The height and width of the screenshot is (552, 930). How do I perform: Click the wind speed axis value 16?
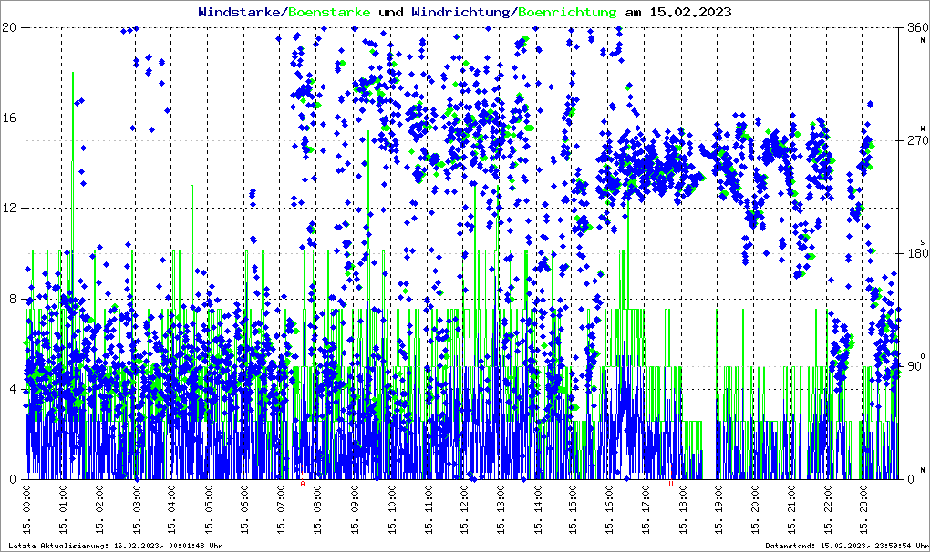coord(9,118)
